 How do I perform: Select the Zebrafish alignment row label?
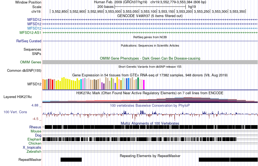34,151
